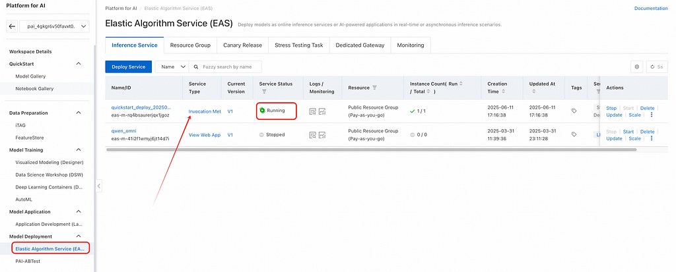Click the Deploy Service button
The height and width of the screenshot is (272, 676).
coord(129,67)
